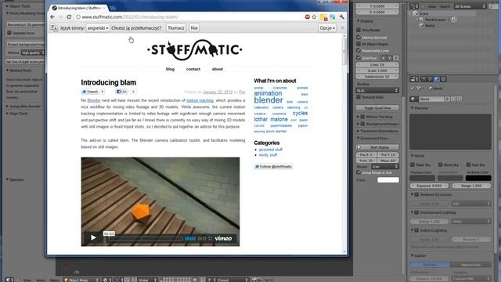Open the assorted stuff category
Screen dimensions: 501x282
(271, 150)
